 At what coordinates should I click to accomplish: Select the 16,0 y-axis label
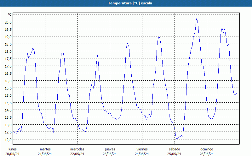click(8, 81)
